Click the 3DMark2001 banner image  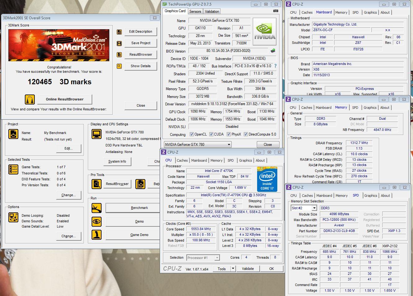[x=59, y=45]
